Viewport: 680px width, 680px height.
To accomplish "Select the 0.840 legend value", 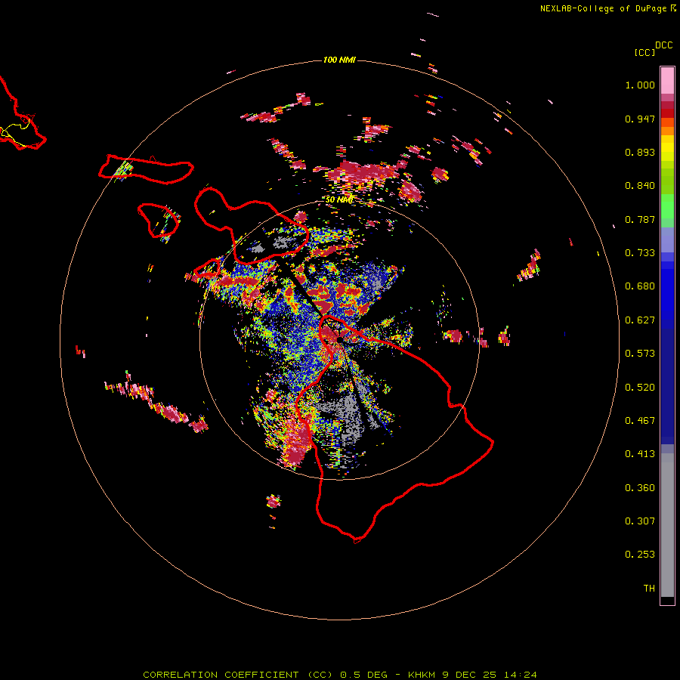I will point(640,186).
